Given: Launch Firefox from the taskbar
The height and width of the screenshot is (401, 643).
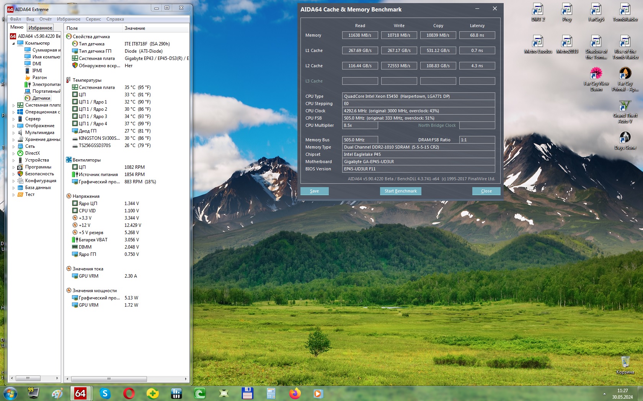Looking at the screenshot, I should coord(295,393).
